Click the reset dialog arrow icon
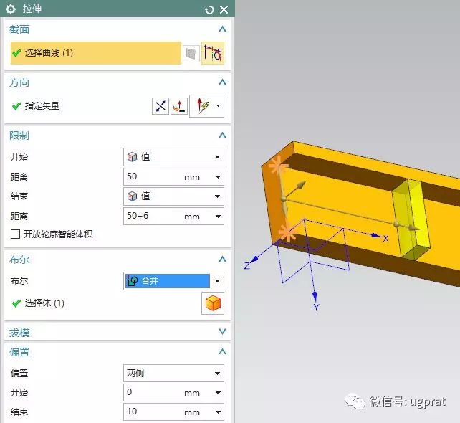The width and height of the screenshot is (460, 423). click(x=209, y=10)
